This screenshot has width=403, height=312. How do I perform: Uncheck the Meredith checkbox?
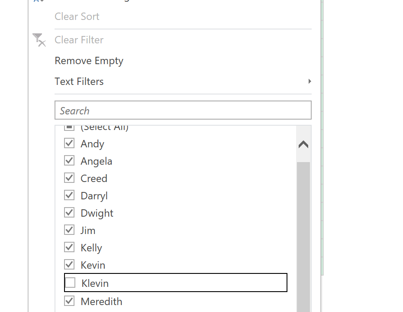(x=69, y=301)
